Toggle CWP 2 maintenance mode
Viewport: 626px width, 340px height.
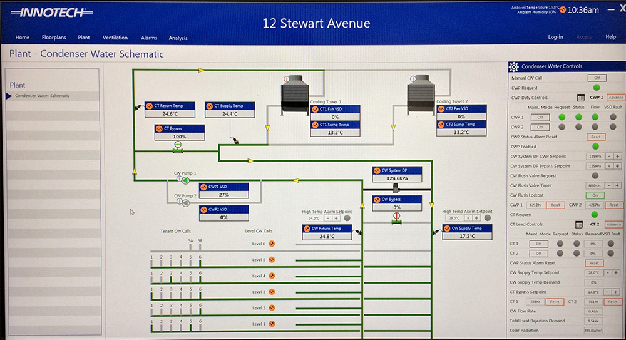click(x=540, y=127)
